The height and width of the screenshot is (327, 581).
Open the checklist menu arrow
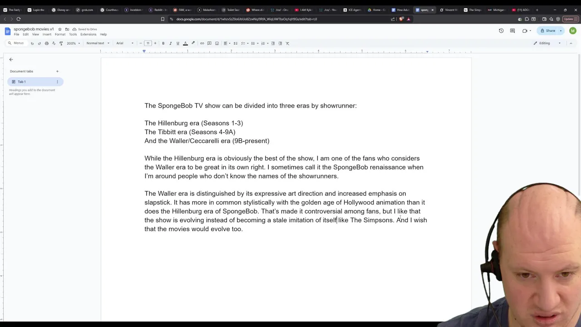[248, 43]
